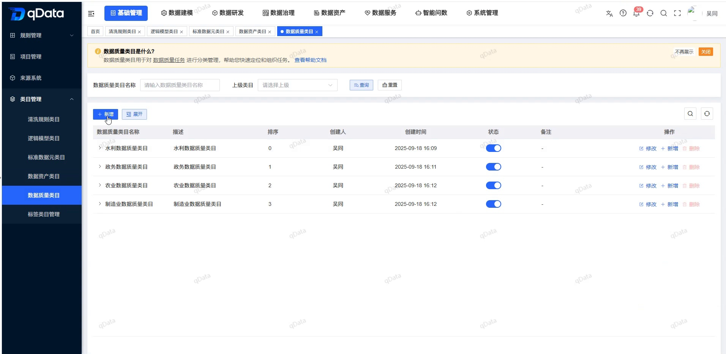726x354 pixels.
Task: Click the top bar refresh icon
Action: 650,13
